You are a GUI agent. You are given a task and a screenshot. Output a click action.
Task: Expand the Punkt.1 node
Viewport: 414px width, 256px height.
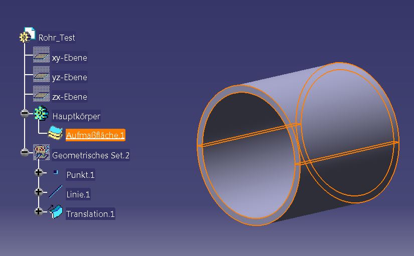click(x=39, y=172)
